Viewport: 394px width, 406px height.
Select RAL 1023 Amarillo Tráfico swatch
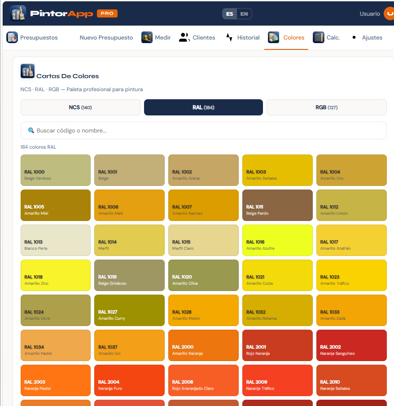pos(351,275)
